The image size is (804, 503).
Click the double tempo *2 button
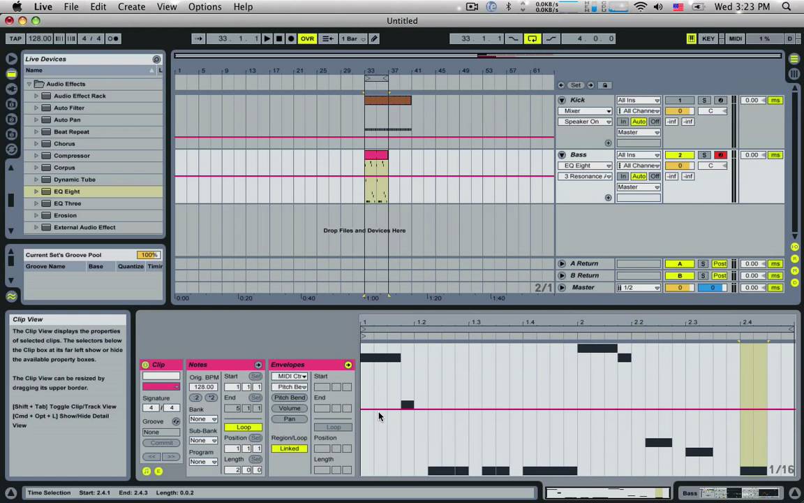[211, 398]
